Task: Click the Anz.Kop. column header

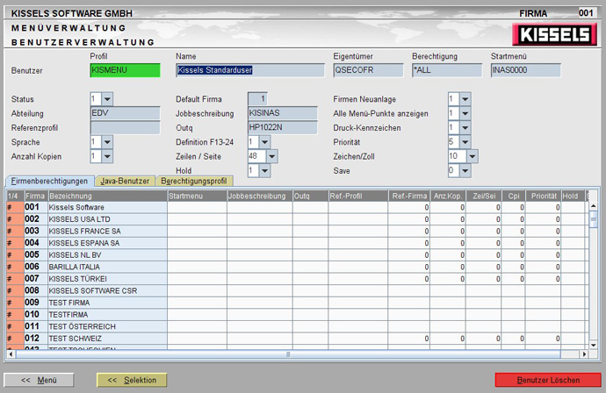Action: pyautogui.click(x=448, y=196)
